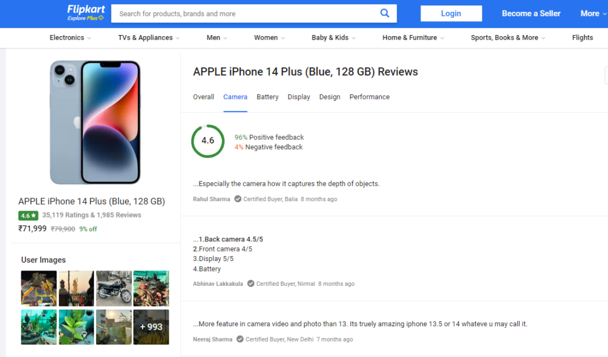
Task: Click the search magnifier icon
Action: (x=385, y=13)
